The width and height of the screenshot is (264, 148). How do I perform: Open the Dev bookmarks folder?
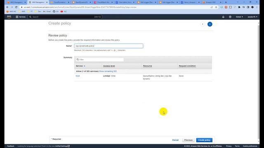tap(38, 12)
